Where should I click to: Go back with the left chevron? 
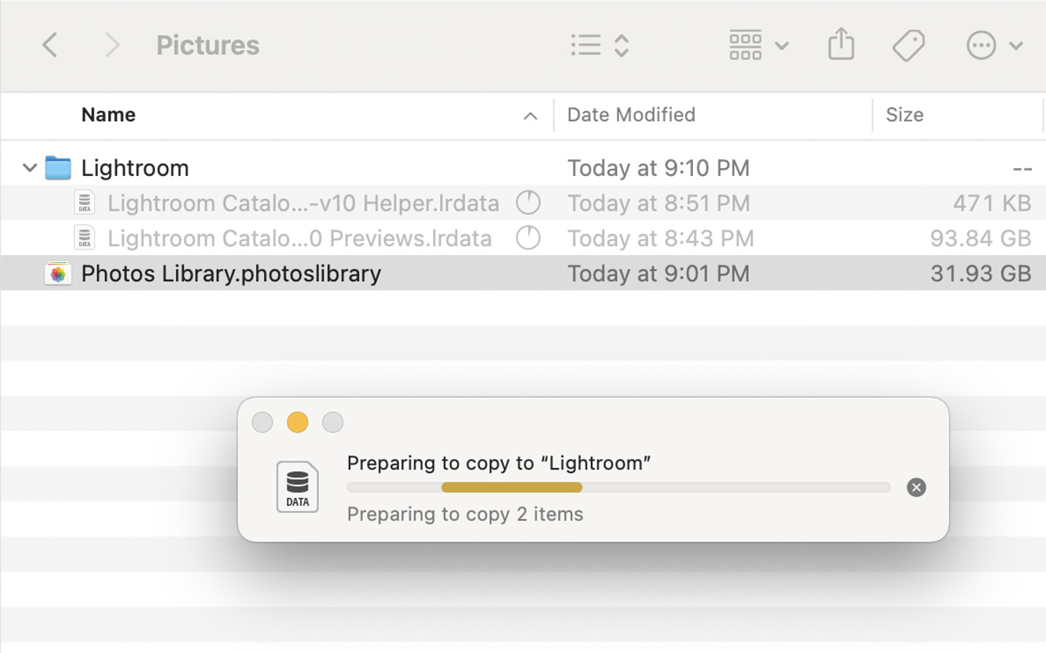coord(51,45)
